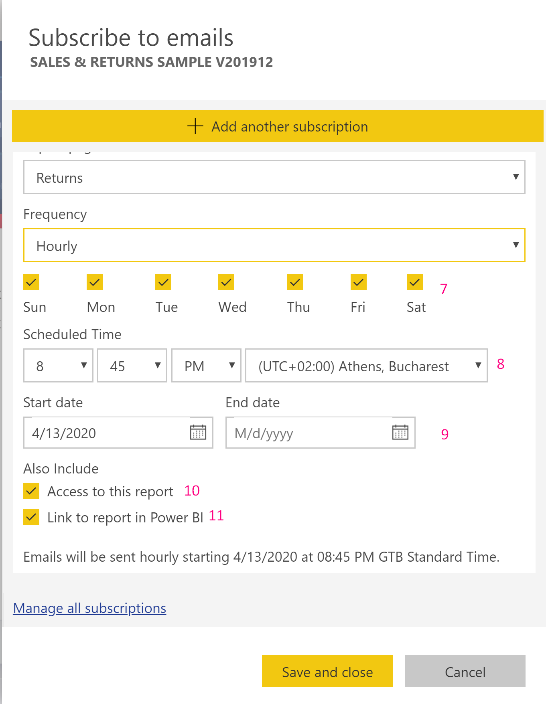Click Save and close button

pyautogui.click(x=327, y=672)
